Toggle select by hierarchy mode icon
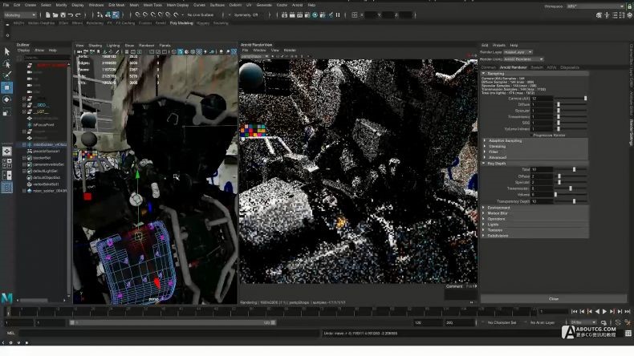The height and width of the screenshot is (356, 634). pos(100,15)
